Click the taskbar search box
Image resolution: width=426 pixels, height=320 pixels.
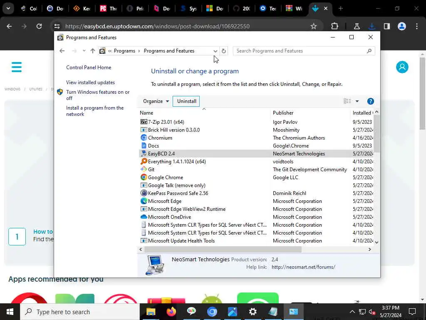80,312
